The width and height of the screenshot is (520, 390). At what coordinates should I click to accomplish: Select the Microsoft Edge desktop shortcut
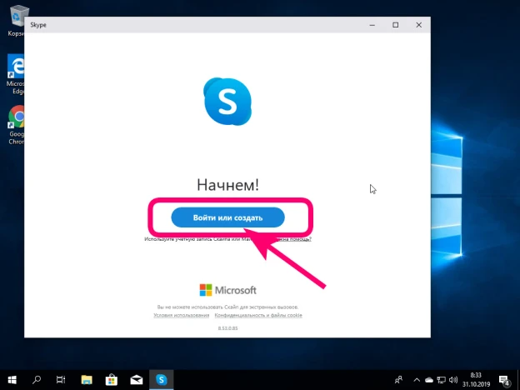pos(16,74)
